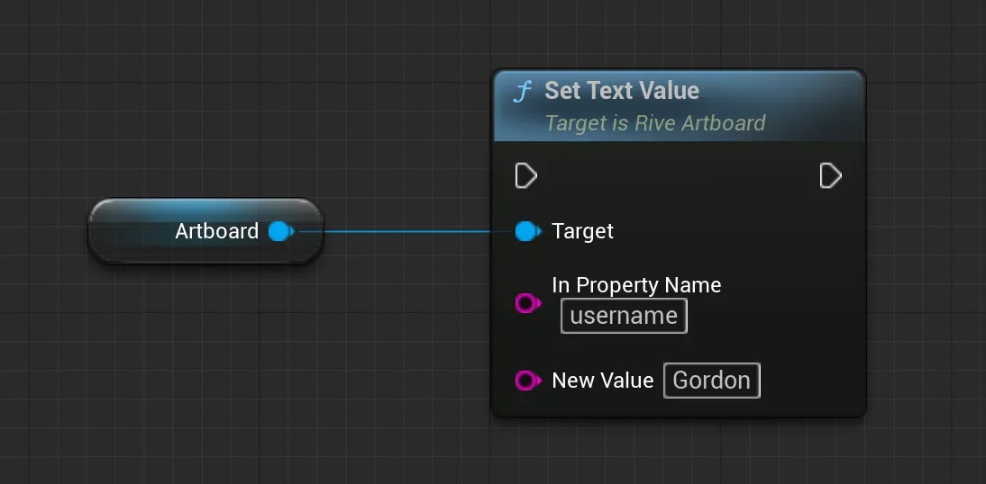Viewport: 986px width, 484px height.
Task: Edit the Gordon new value field
Action: point(712,381)
